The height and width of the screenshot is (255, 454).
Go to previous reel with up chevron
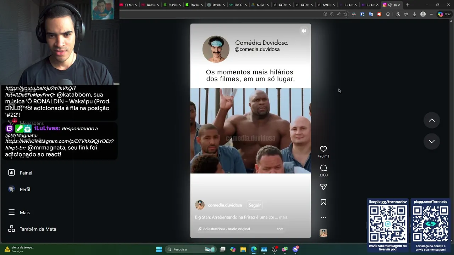[432, 120]
